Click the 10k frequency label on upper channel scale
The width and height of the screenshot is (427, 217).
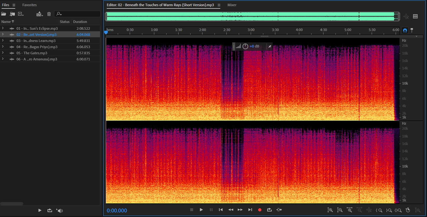[x=405, y=84]
